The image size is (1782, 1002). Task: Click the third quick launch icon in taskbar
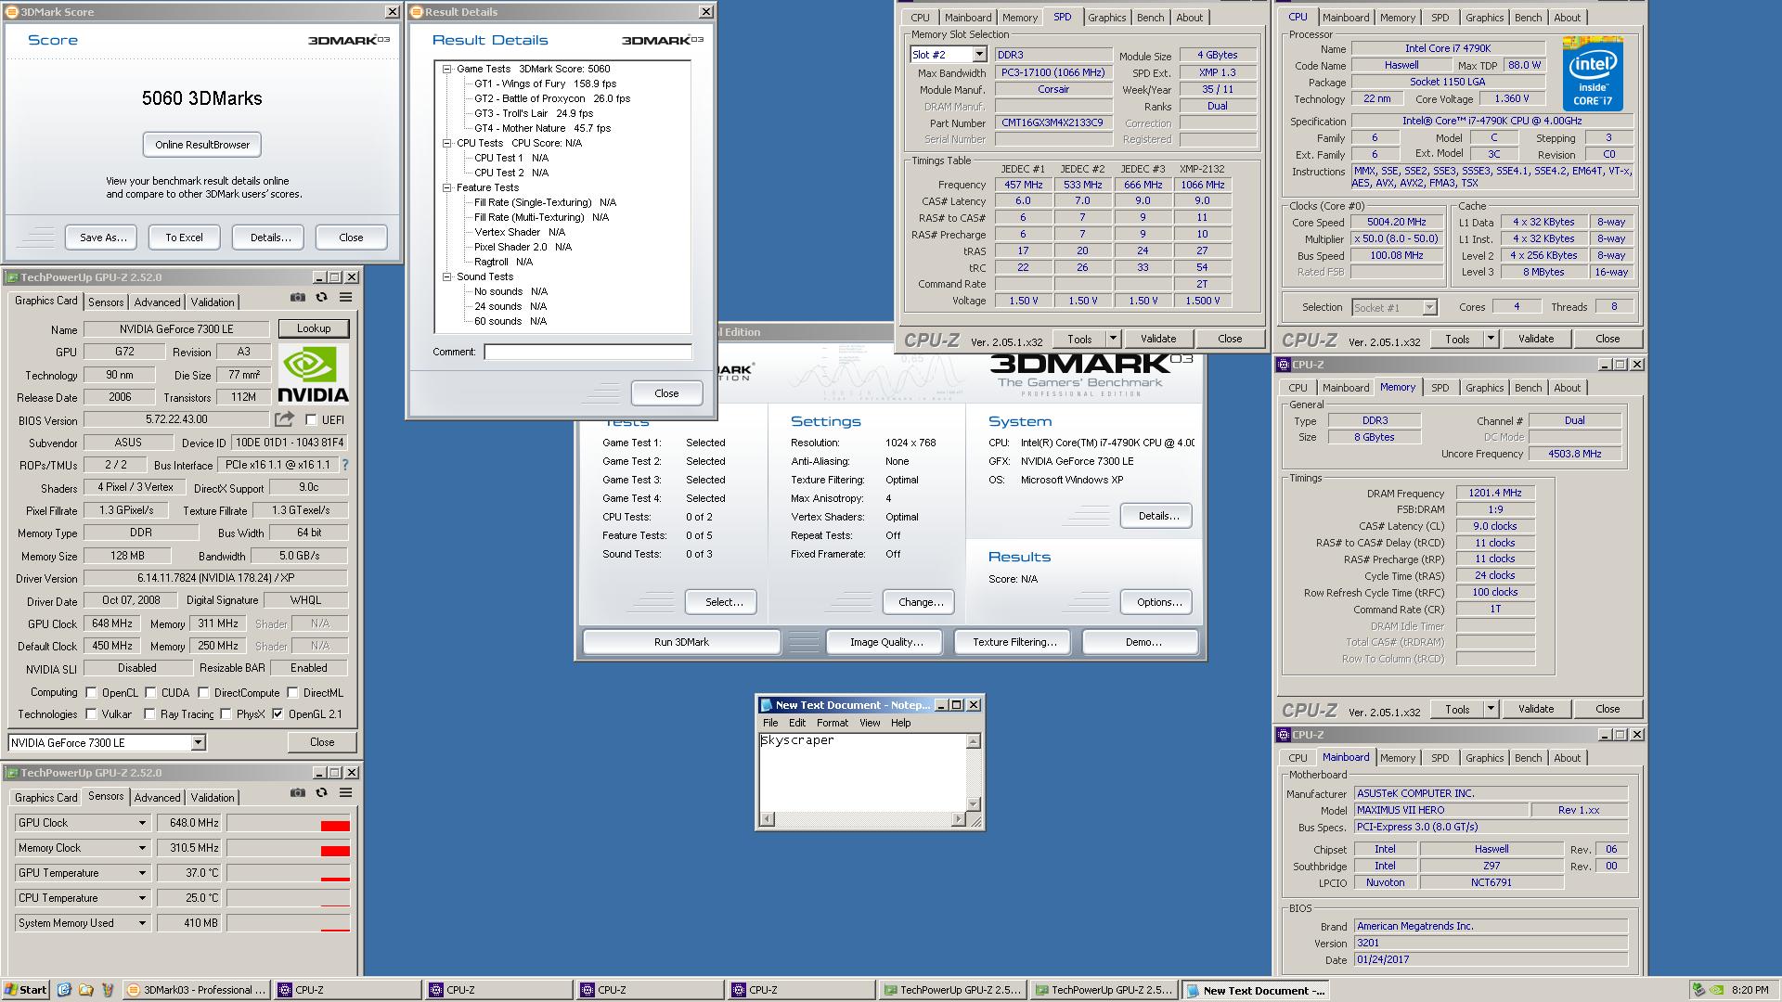click(x=107, y=990)
